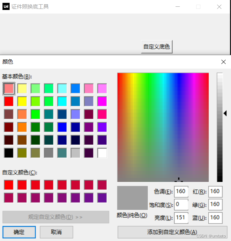231x241 pixels.
Task: Focus the 色调(E) hue input field
Action: 181,192
